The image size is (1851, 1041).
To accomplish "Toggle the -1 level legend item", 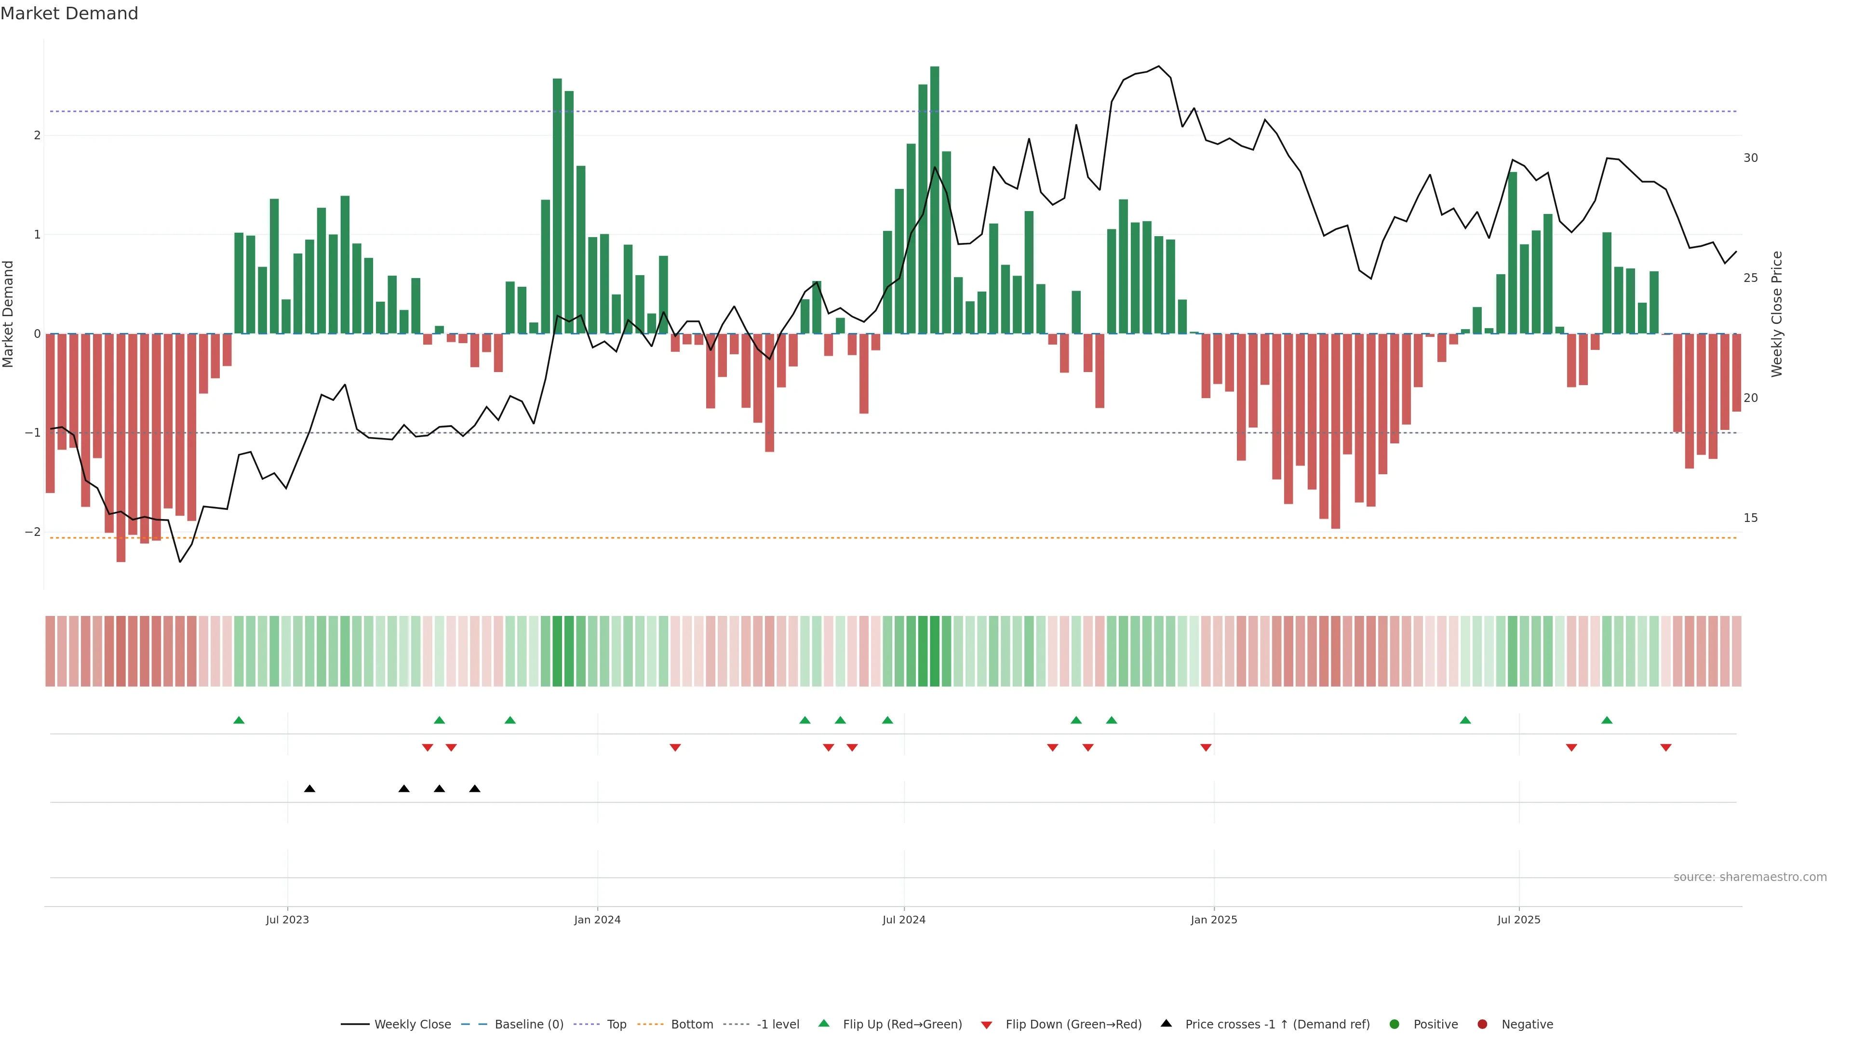I will point(778,1024).
